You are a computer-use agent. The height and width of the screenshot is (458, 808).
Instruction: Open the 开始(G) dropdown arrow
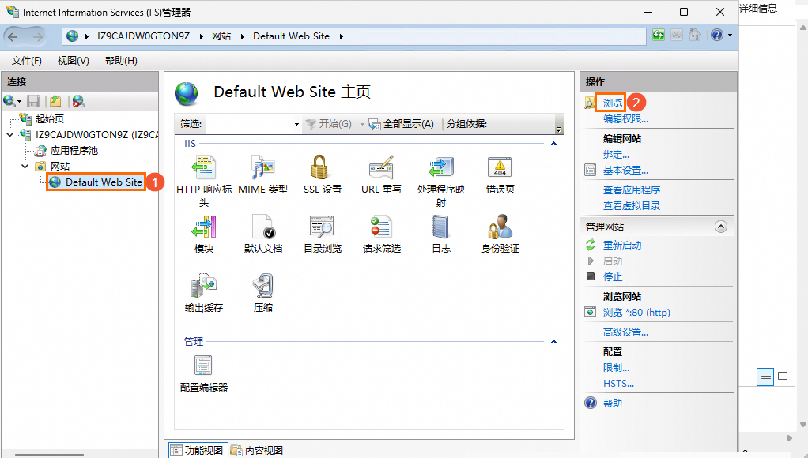[362, 124]
